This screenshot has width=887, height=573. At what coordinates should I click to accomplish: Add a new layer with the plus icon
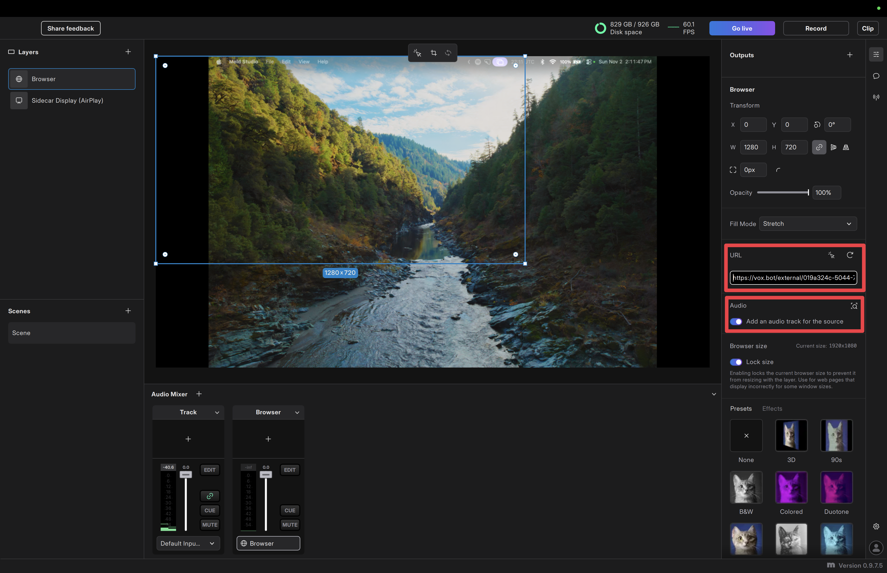(128, 51)
